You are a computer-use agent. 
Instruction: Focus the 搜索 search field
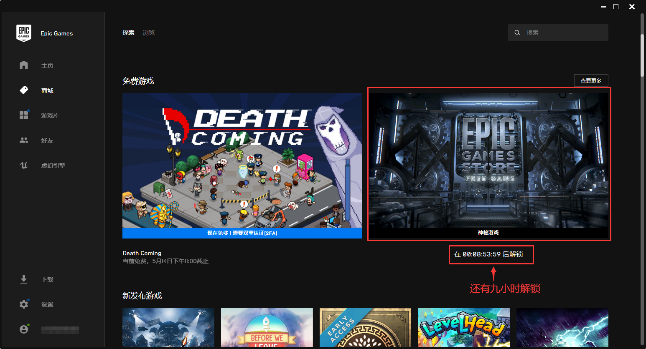(558, 33)
